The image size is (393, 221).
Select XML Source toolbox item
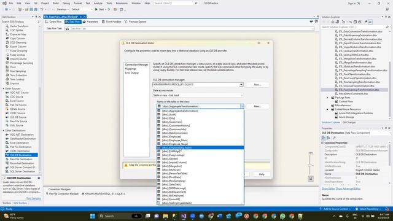[x=17, y=125]
